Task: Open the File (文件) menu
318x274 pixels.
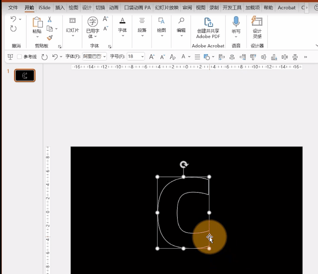Action: coord(13,8)
